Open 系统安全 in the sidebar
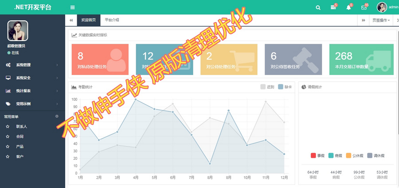Screen dimensions: 399x188 point(32,78)
